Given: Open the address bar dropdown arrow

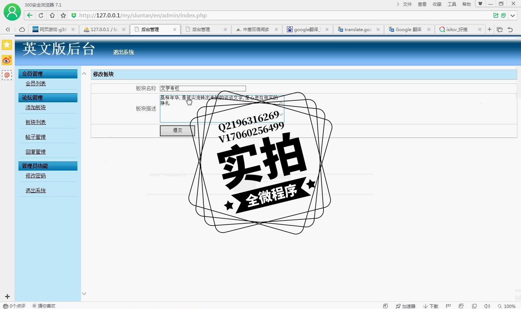Looking at the screenshot, I should point(513,15).
